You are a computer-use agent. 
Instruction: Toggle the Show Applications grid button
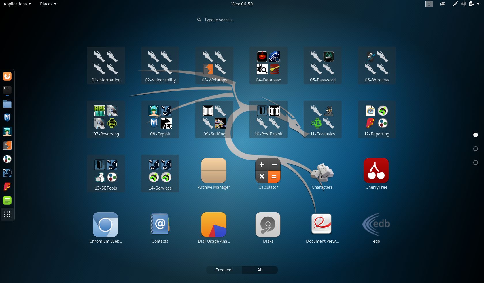coord(7,214)
